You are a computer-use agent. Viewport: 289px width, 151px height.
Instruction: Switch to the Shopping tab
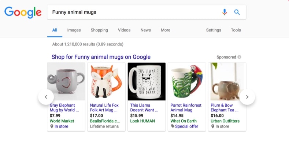click(99, 30)
